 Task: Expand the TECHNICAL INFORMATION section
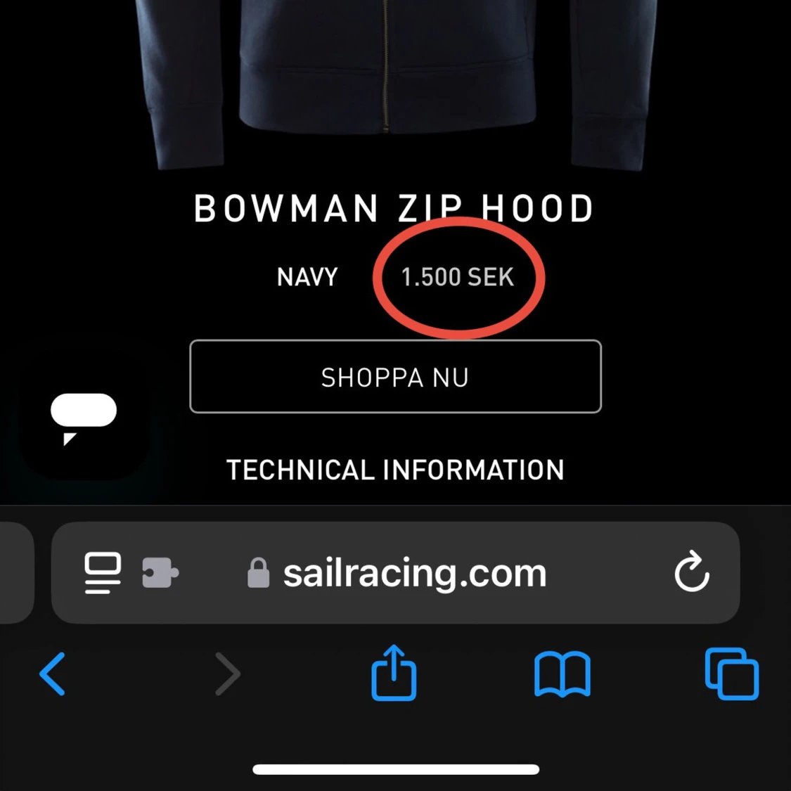pyautogui.click(x=395, y=470)
